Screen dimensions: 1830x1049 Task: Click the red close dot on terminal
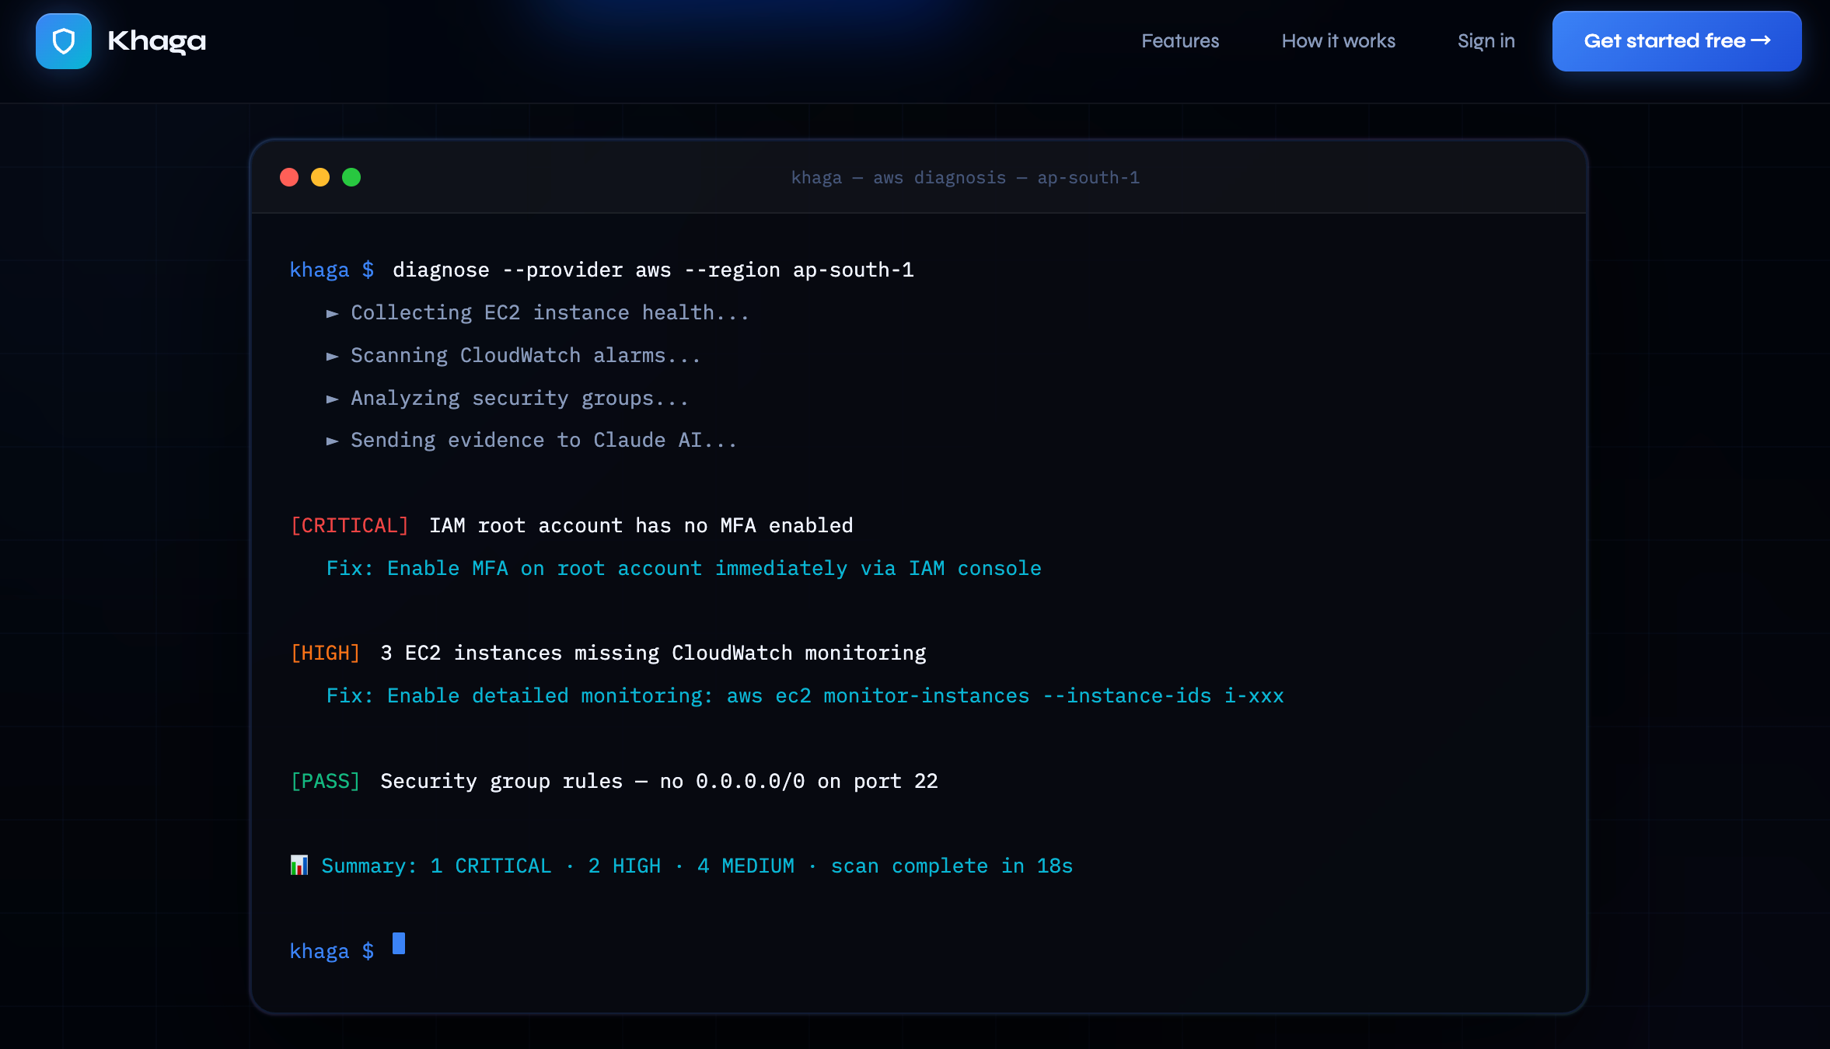click(x=289, y=177)
